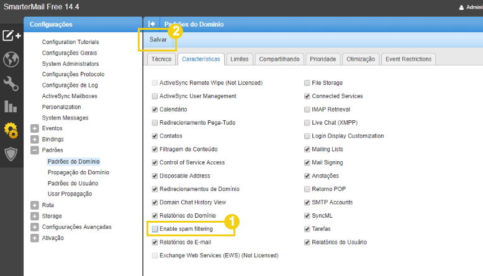The width and height of the screenshot is (483, 276).
Task: Open Propagação do Domínio
Action: (78, 172)
